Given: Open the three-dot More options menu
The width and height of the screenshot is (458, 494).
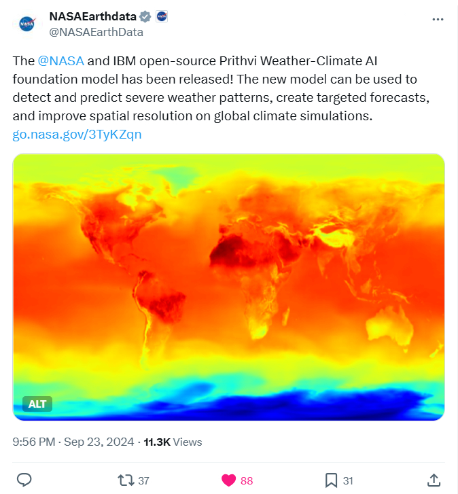Looking at the screenshot, I should click(x=438, y=19).
